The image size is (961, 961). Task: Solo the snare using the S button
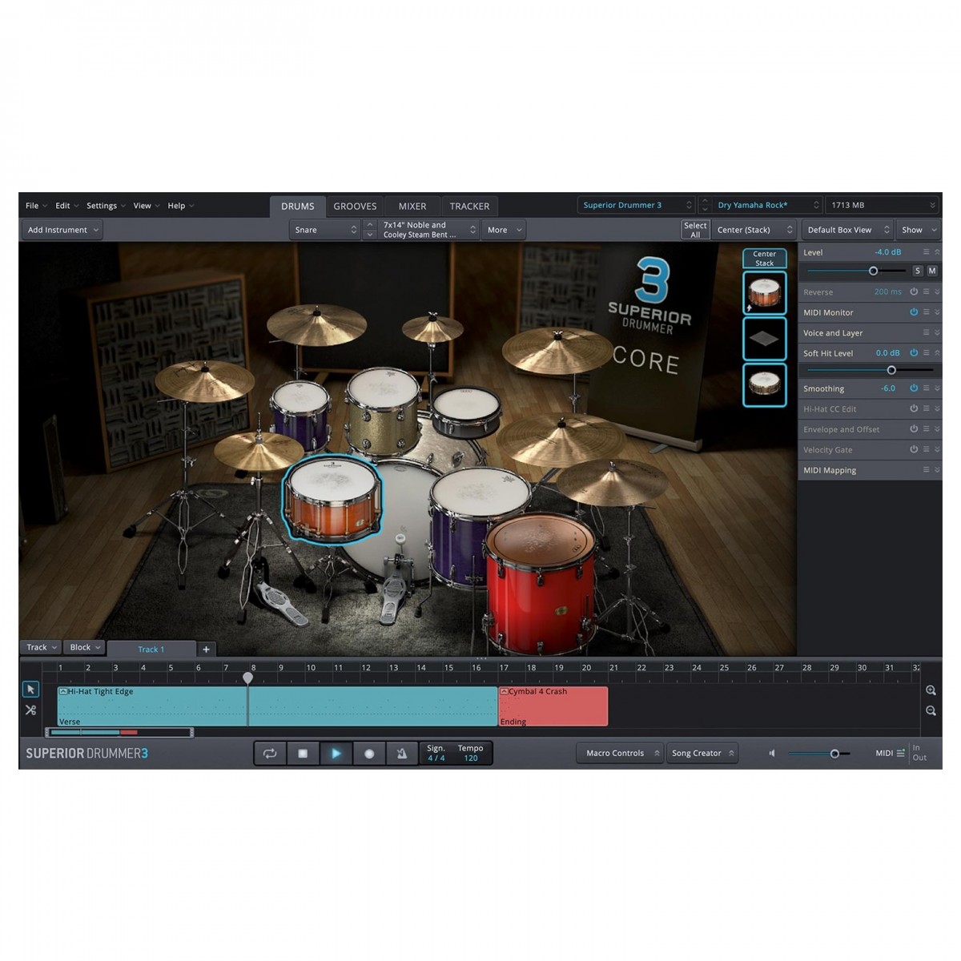click(918, 271)
